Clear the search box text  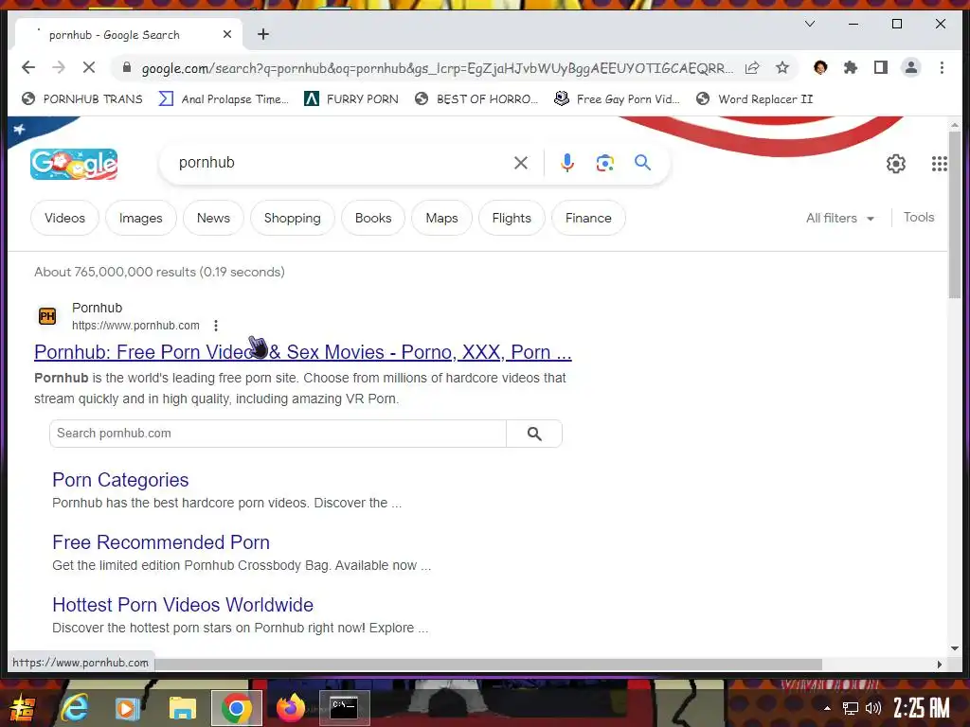pyautogui.click(x=521, y=163)
